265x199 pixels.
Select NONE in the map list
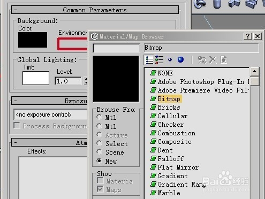pos(165,73)
